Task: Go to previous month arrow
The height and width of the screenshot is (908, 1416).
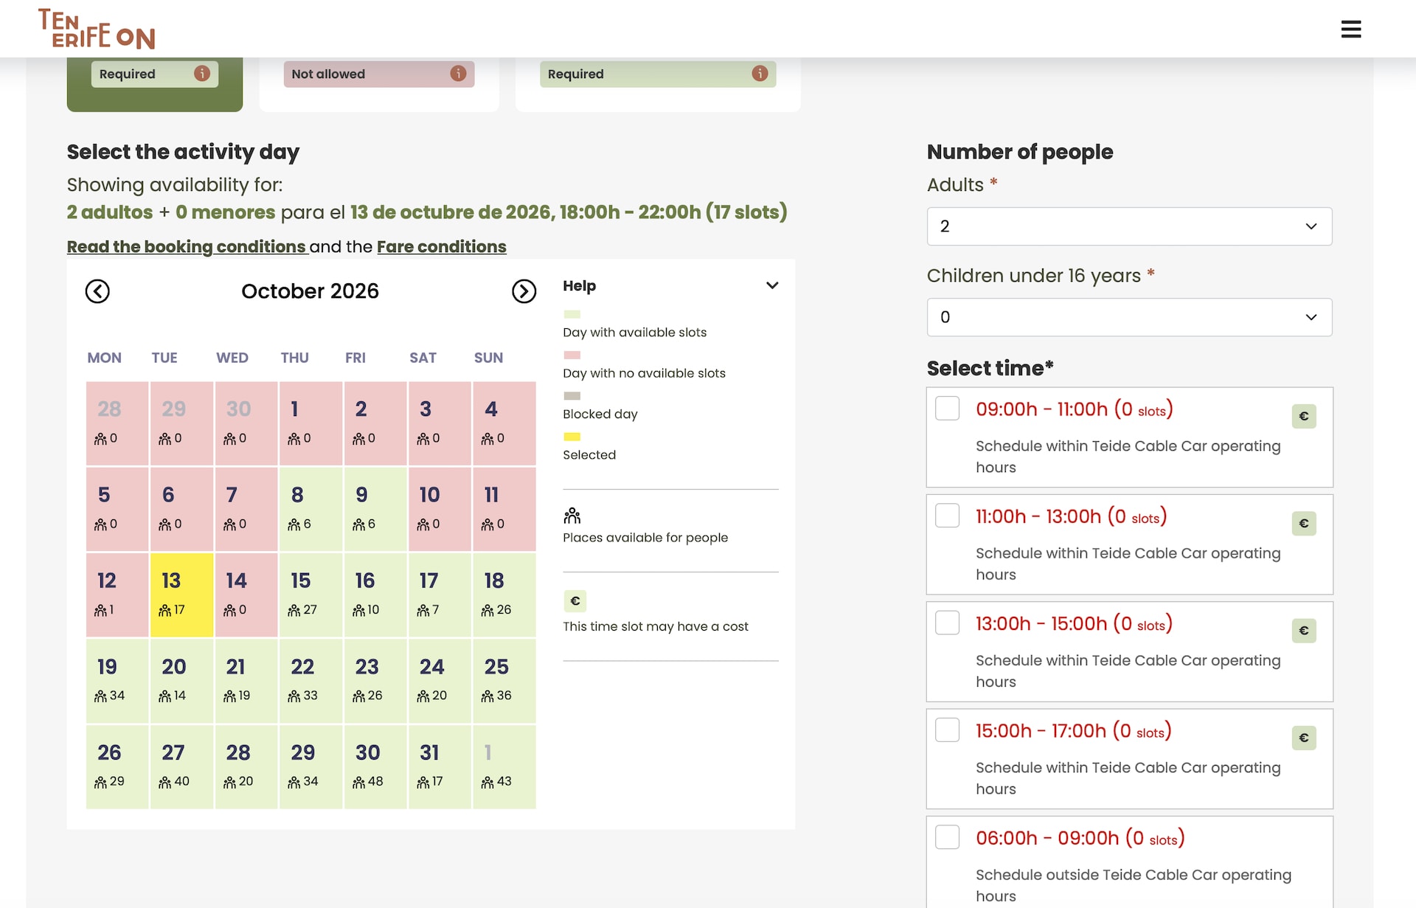Action: click(x=97, y=291)
